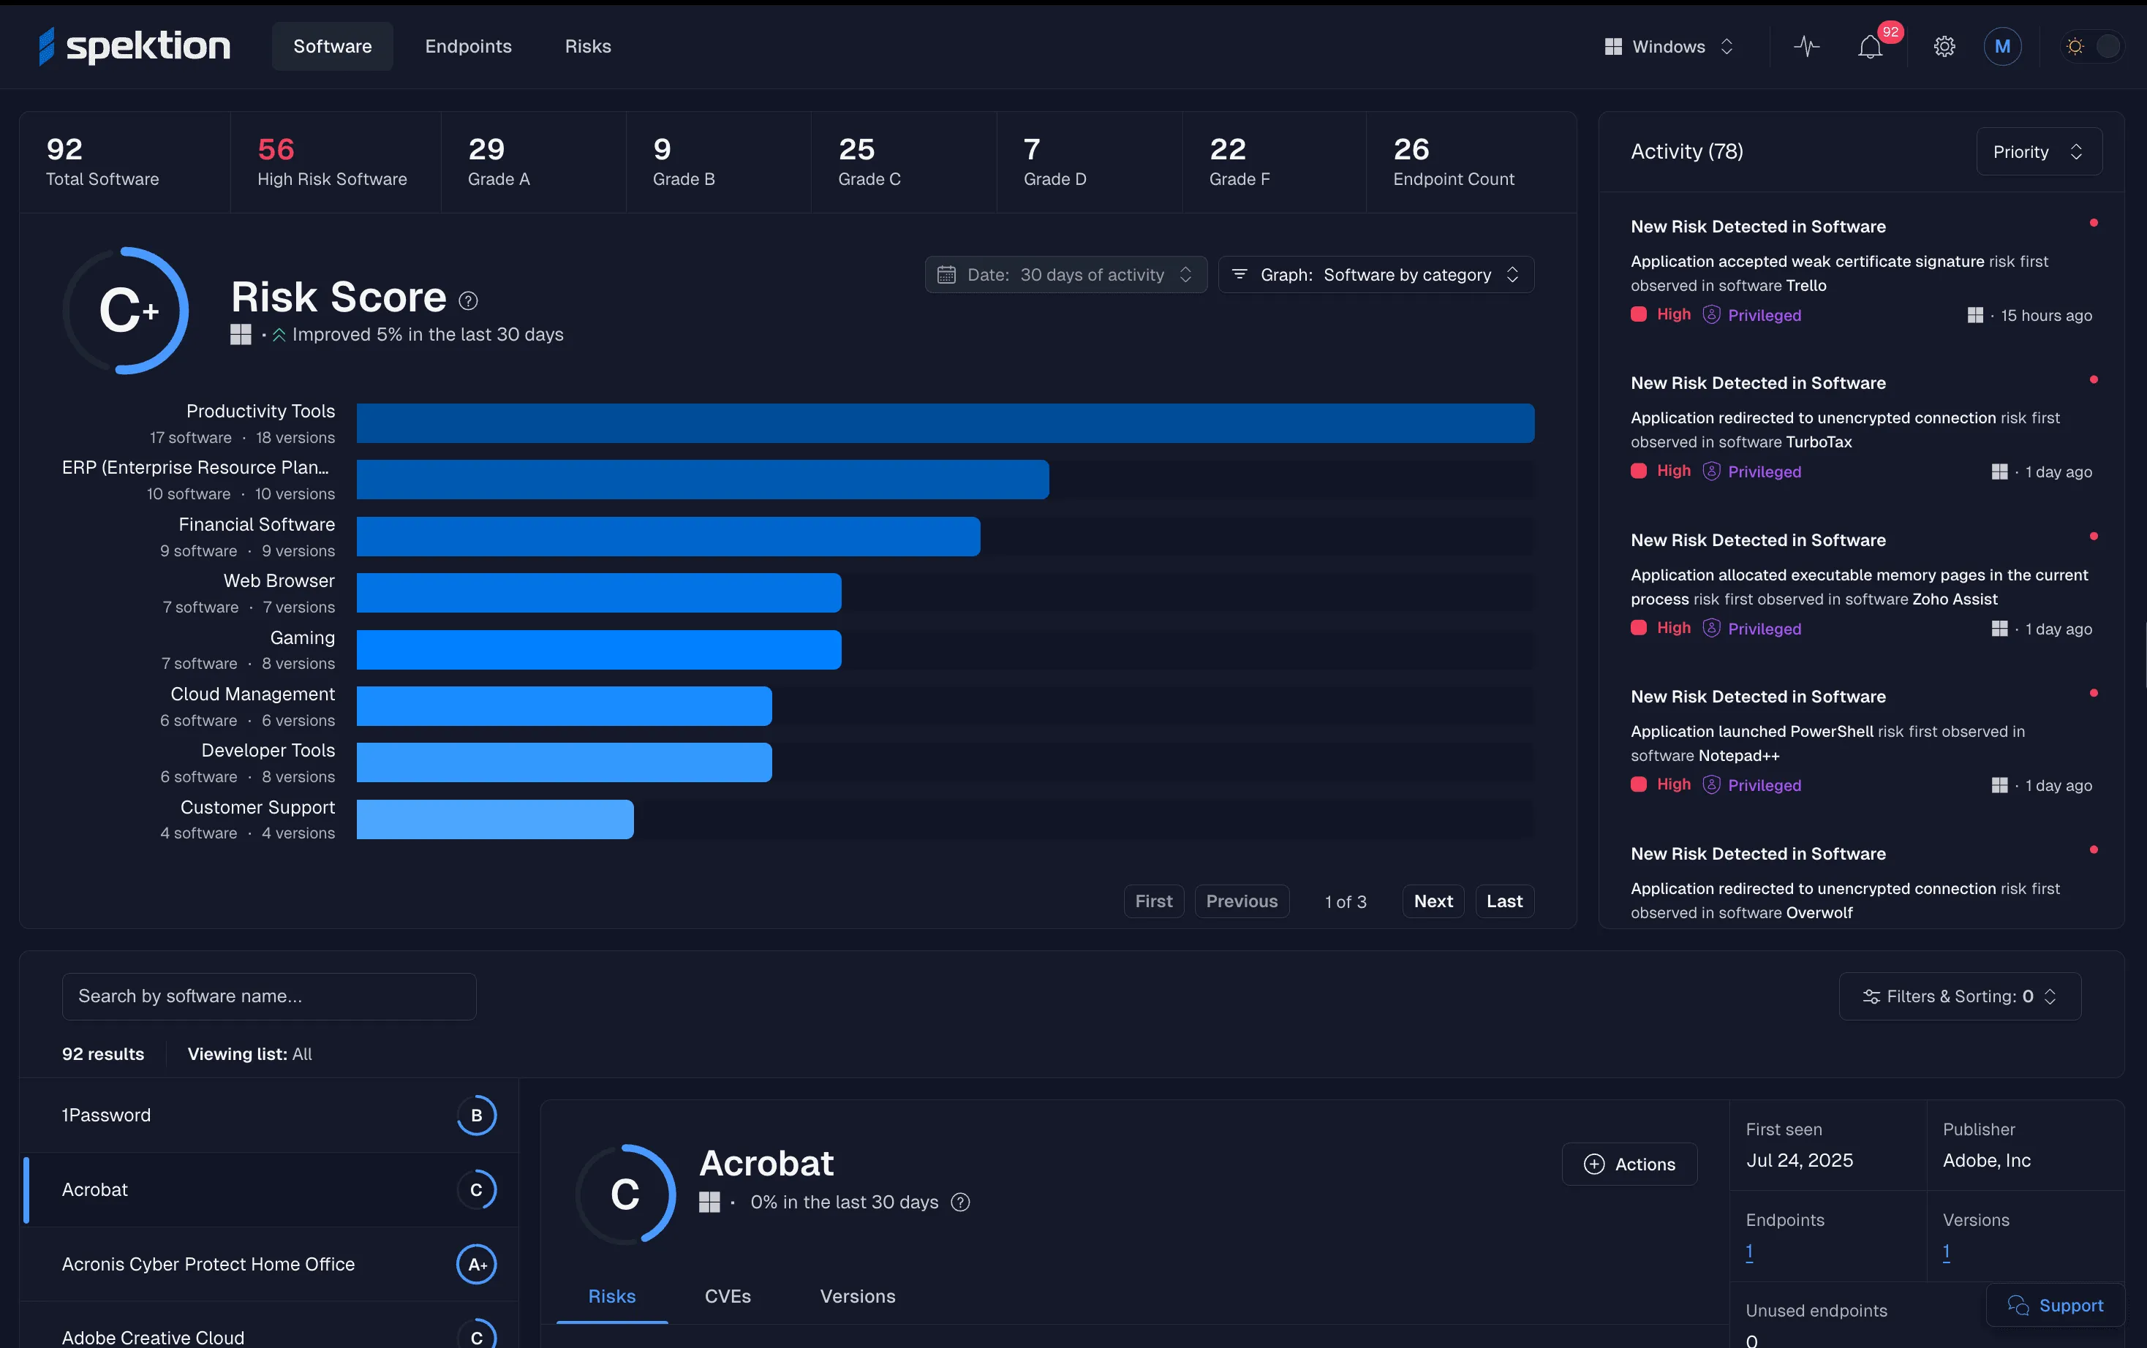Click the Financial Software bar

click(668, 537)
